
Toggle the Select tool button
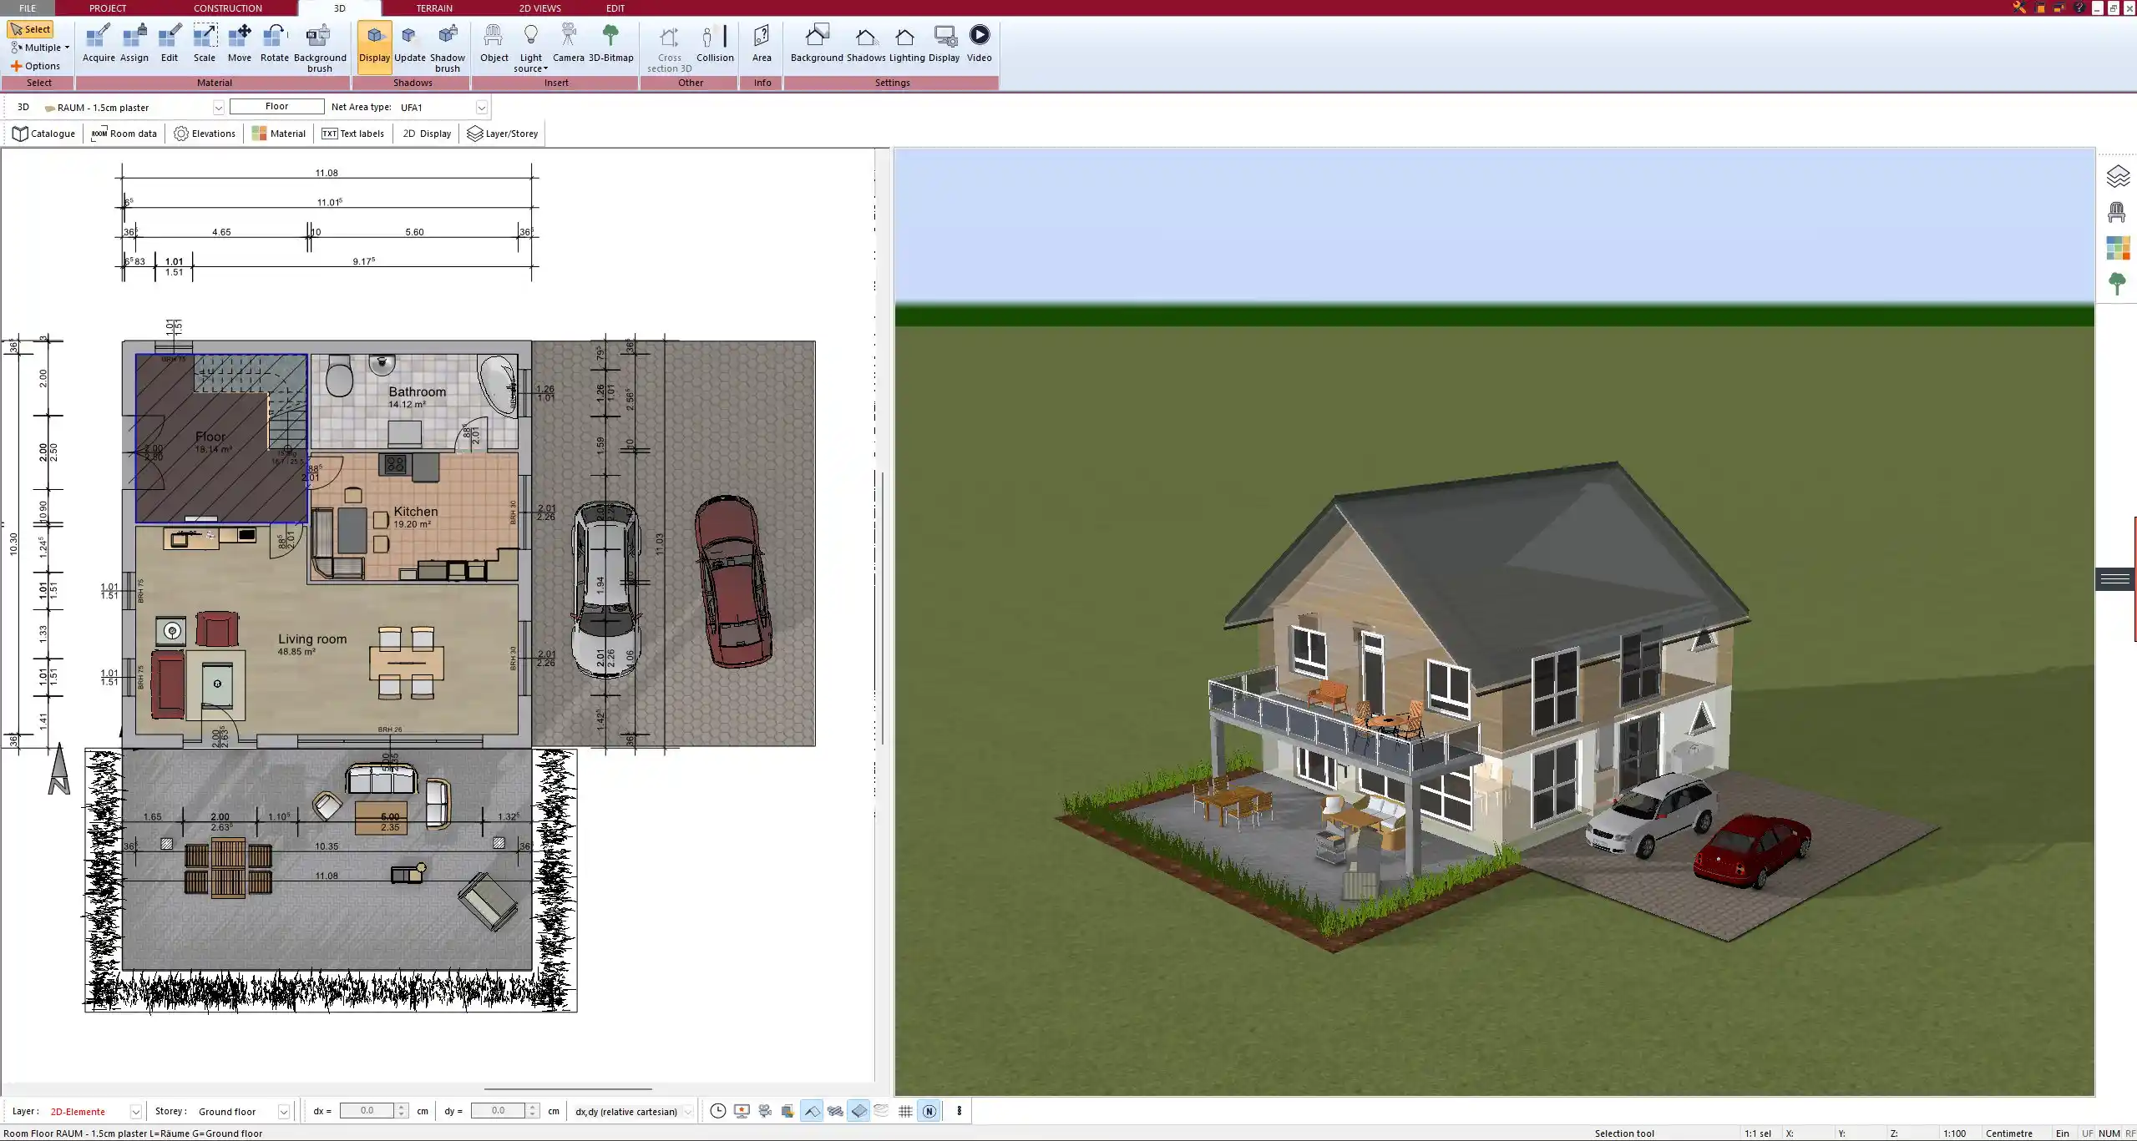point(30,29)
